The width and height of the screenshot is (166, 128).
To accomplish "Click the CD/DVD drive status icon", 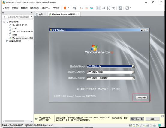I will (134, 125).
